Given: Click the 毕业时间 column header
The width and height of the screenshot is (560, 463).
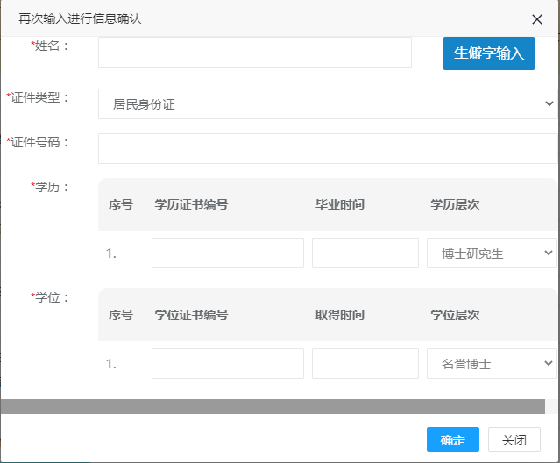Looking at the screenshot, I should [340, 204].
